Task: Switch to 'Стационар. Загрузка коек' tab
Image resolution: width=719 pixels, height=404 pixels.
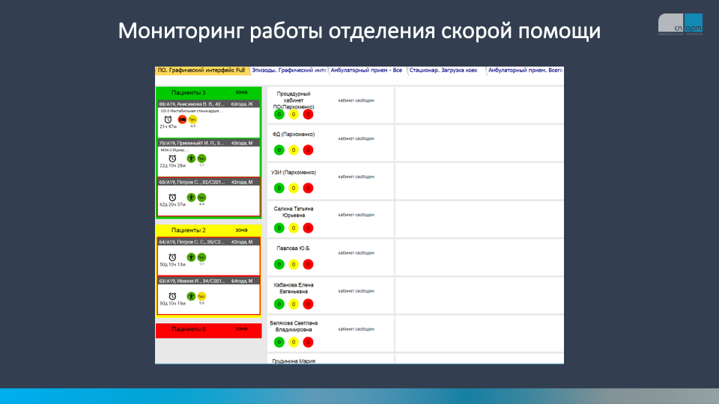Action: pyautogui.click(x=443, y=70)
